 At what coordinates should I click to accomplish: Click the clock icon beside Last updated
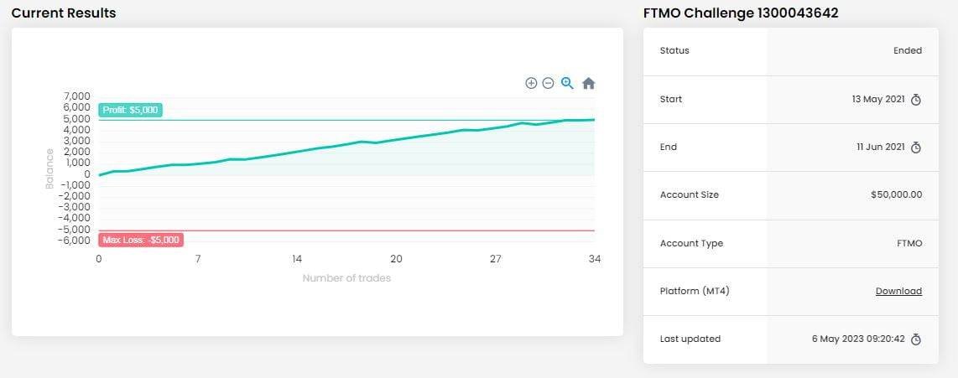[x=916, y=339]
